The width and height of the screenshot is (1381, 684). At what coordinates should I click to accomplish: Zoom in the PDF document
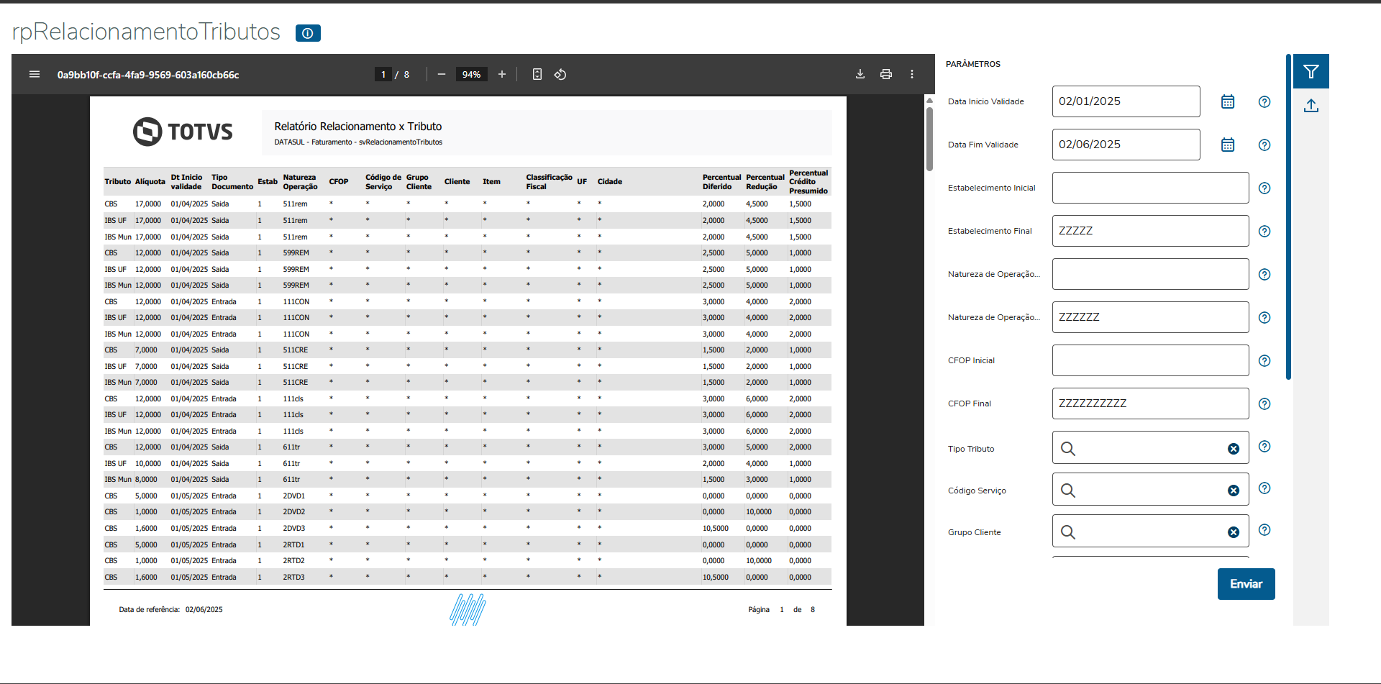(502, 74)
